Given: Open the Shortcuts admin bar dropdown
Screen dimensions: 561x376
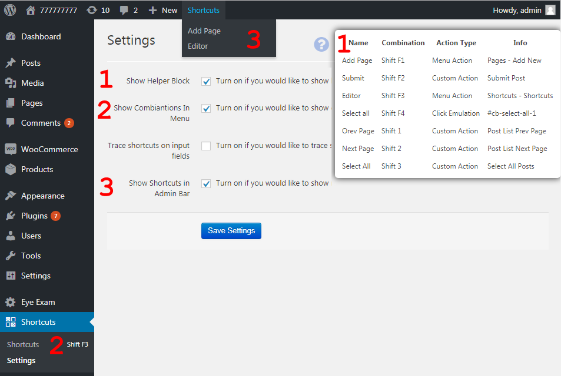Looking at the screenshot, I should [203, 9].
